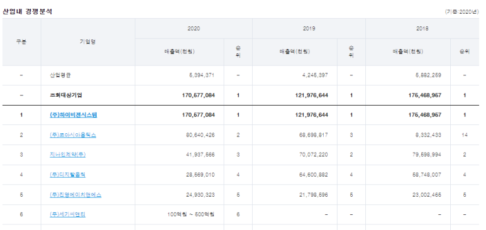Screen dimensions: 486x230
Task: Open the (주)진영에이치앤에스 company link
Action: pos(75,195)
